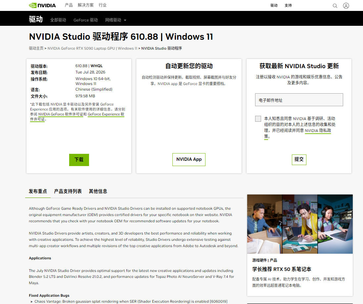Click the 驱动 heading in black bar

coord(36,19)
